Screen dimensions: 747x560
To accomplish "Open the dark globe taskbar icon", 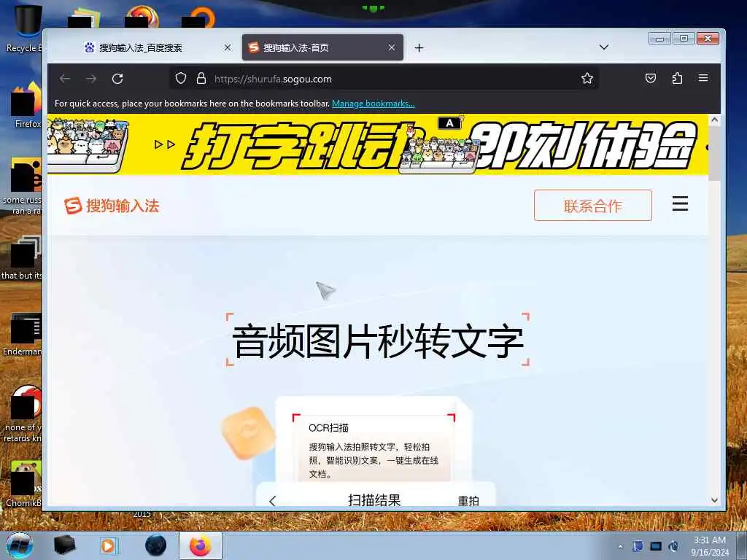I will point(155,545).
